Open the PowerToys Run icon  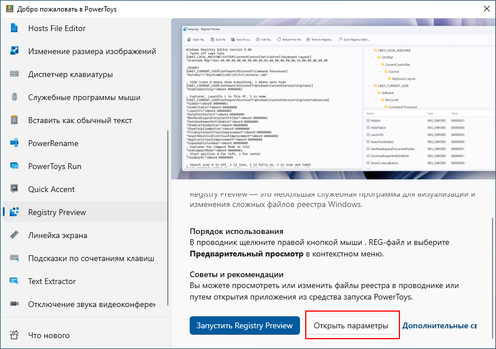coord(14,166)
